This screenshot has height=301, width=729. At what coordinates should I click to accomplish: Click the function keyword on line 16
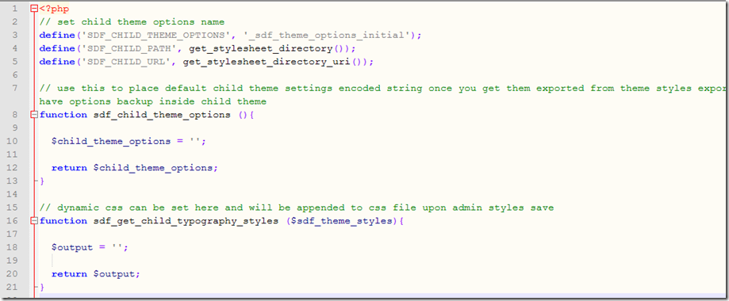63,221
